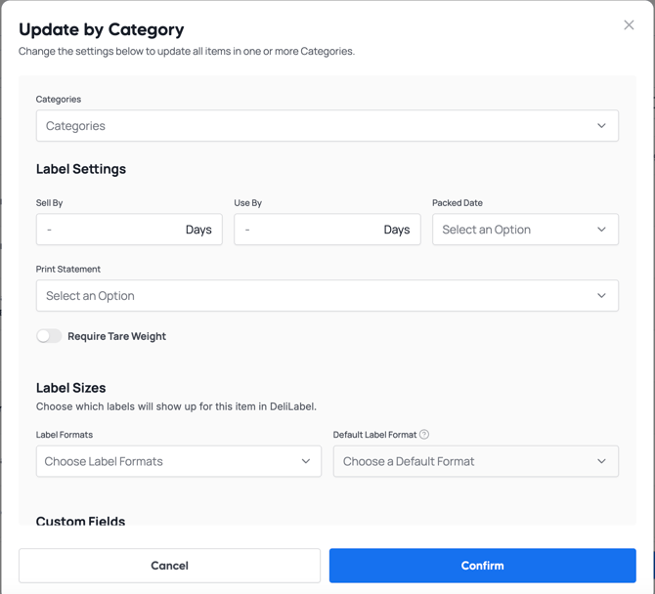The width and height of the screenshot is (655, 594).
Task: Click the Require Tare Weight label text
Action: pos(116,336)
